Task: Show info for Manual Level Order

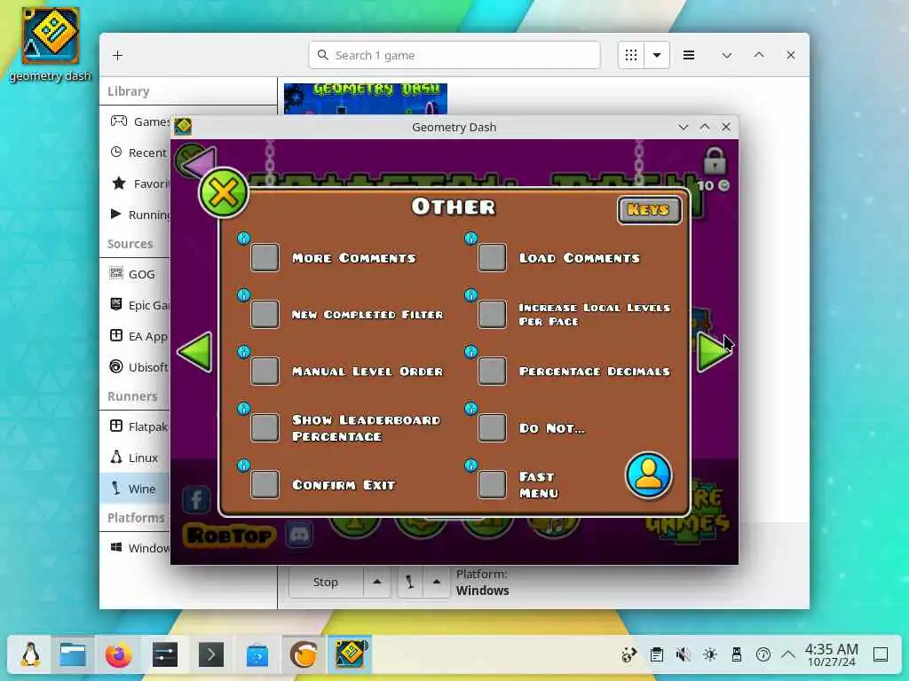Action: (x=243, y=351)
